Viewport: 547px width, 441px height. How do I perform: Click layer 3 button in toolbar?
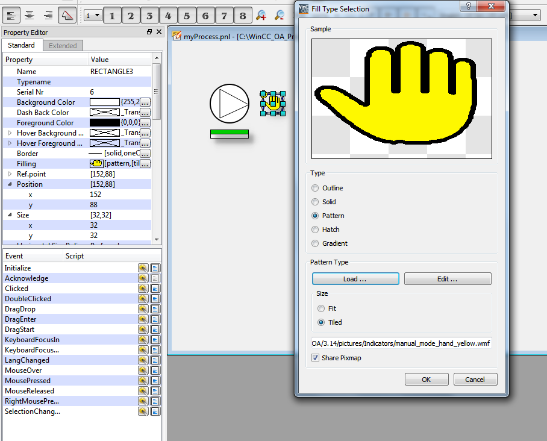149,15
